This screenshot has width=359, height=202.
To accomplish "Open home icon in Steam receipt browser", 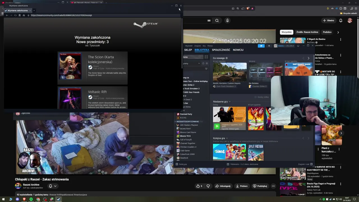I will tap(24, 15).
